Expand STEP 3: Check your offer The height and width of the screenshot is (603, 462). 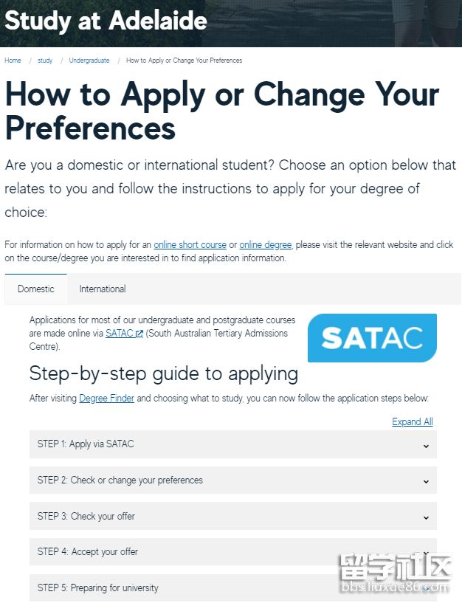pyautogui.click(x=86, y=517)
